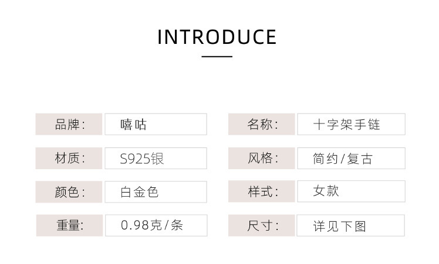Click the S925银 material value box
Viewport: 439px width, 264px height.
pyautogui.click(x=156, y=158)
